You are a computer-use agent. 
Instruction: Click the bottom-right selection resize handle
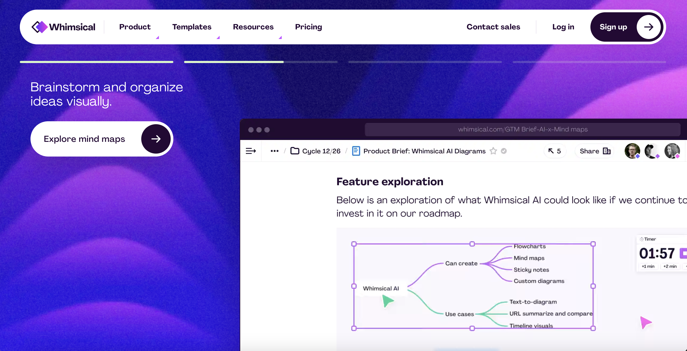point(593,328)
